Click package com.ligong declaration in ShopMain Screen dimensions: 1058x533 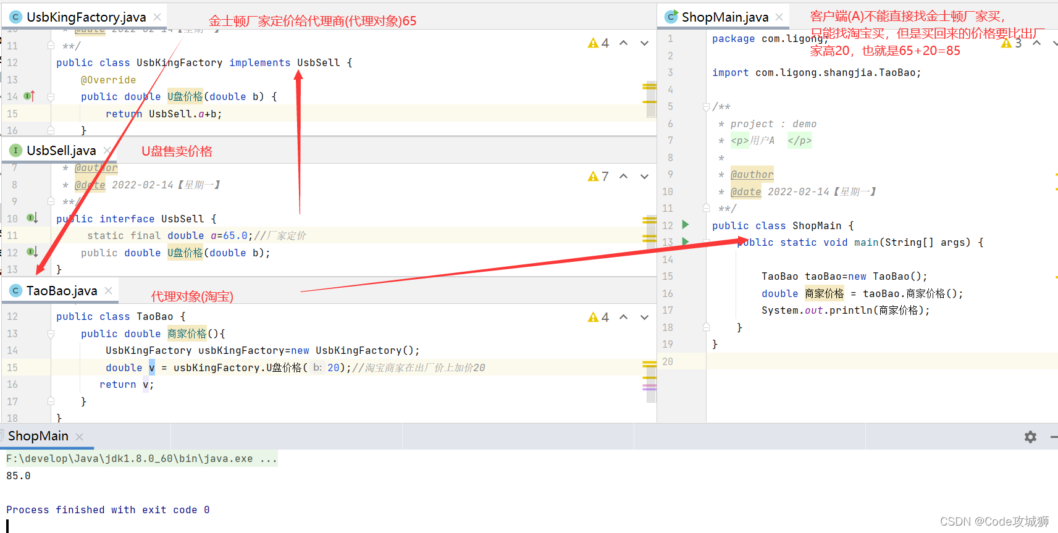[770, 38]
